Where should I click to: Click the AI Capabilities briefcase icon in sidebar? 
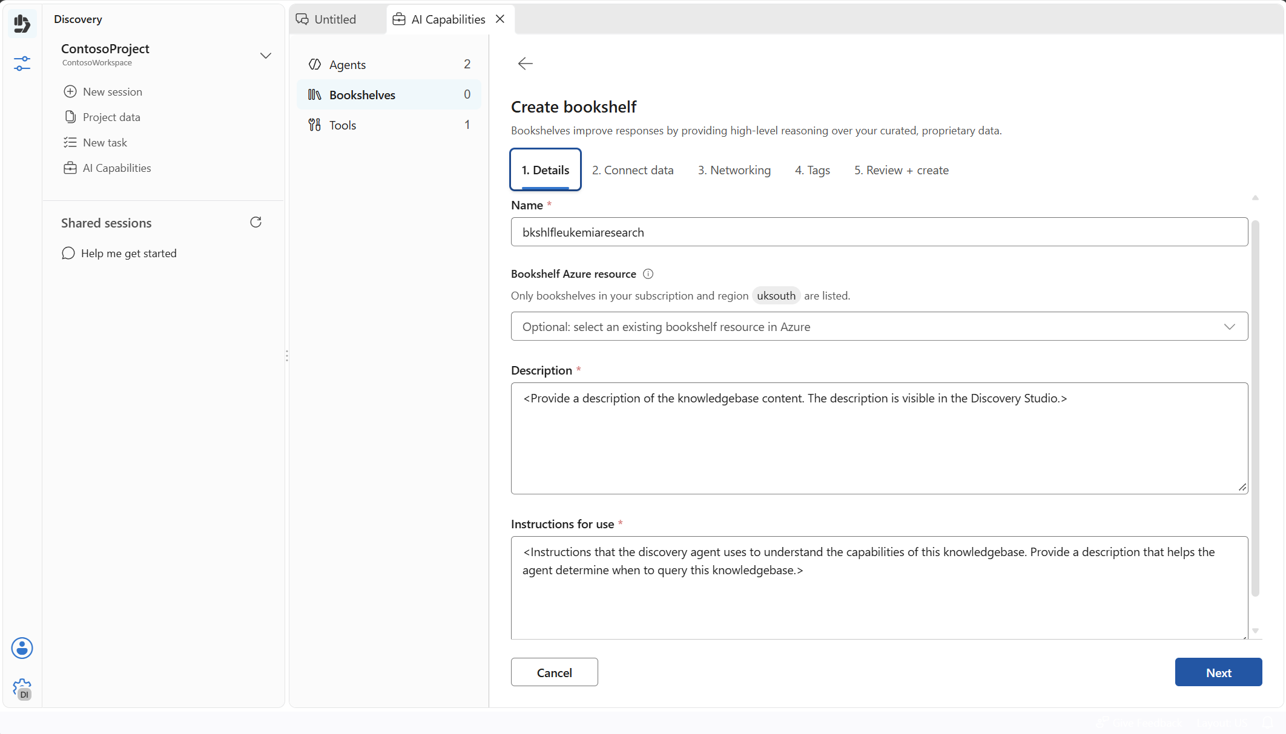click(70, 168)
